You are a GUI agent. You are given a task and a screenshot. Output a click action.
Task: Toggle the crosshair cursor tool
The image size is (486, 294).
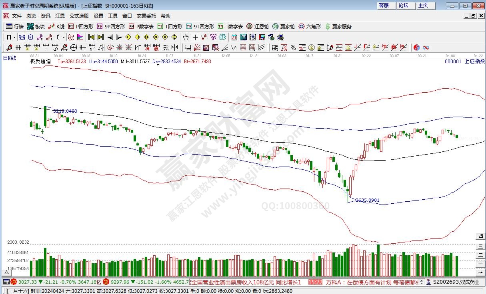coord(195,37)
